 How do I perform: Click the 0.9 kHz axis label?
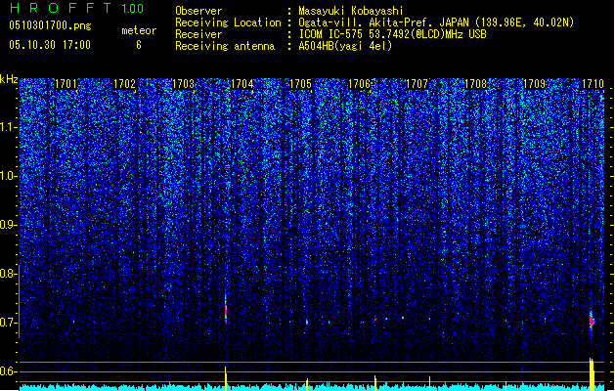coord(7,225)
